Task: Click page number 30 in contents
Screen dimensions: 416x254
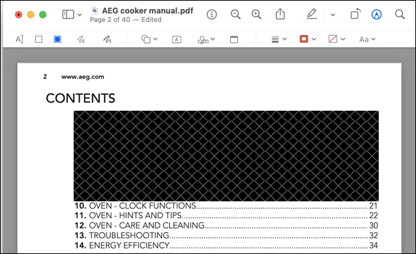Action: (373, 225)
